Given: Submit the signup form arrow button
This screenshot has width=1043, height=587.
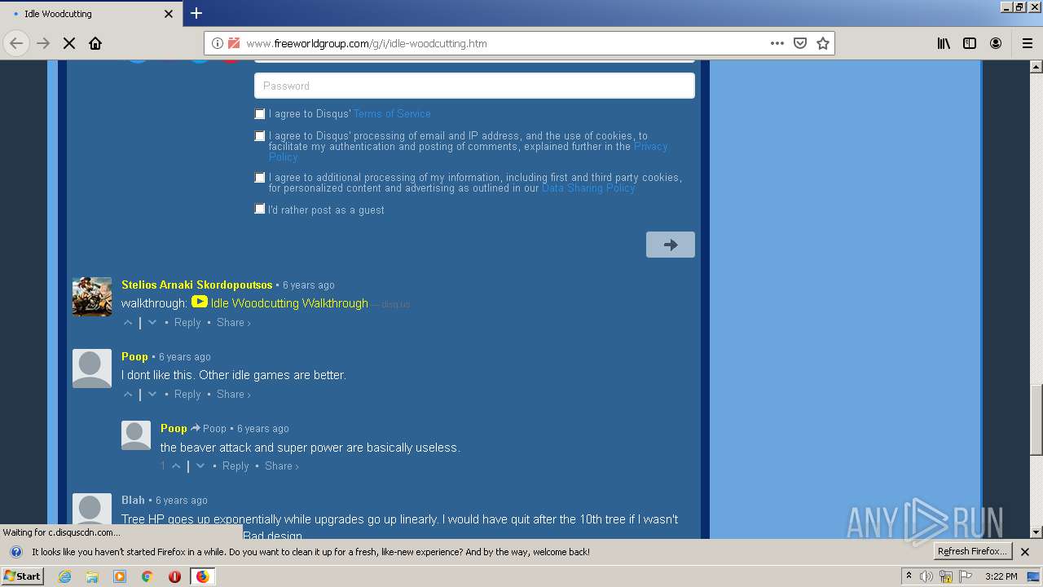Looking at the screenshot, I should coord(671,245).
